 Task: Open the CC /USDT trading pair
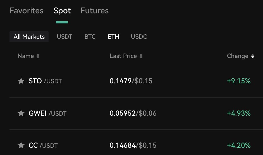(43, 145)
